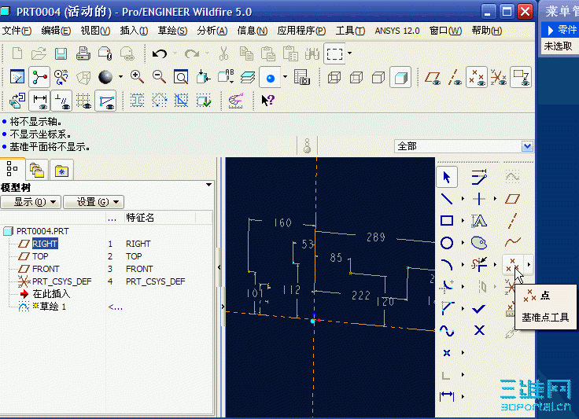Viewport: 579px width, 419px height.
Task: Open the 草绘(S) menu
Action: point(173,31)
